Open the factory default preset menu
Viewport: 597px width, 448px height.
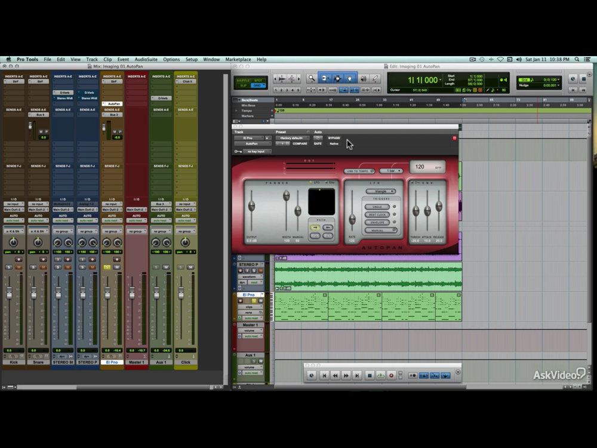(x=292, y=138)
